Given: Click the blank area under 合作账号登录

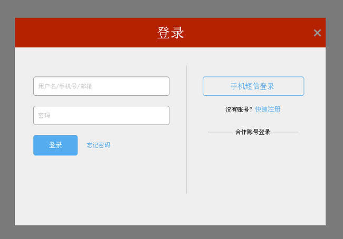Looking at the screenshot, I should pos(253,168).
